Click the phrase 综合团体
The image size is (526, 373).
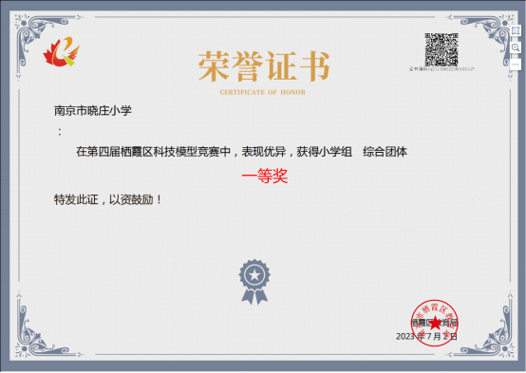[x=385, y=152]
